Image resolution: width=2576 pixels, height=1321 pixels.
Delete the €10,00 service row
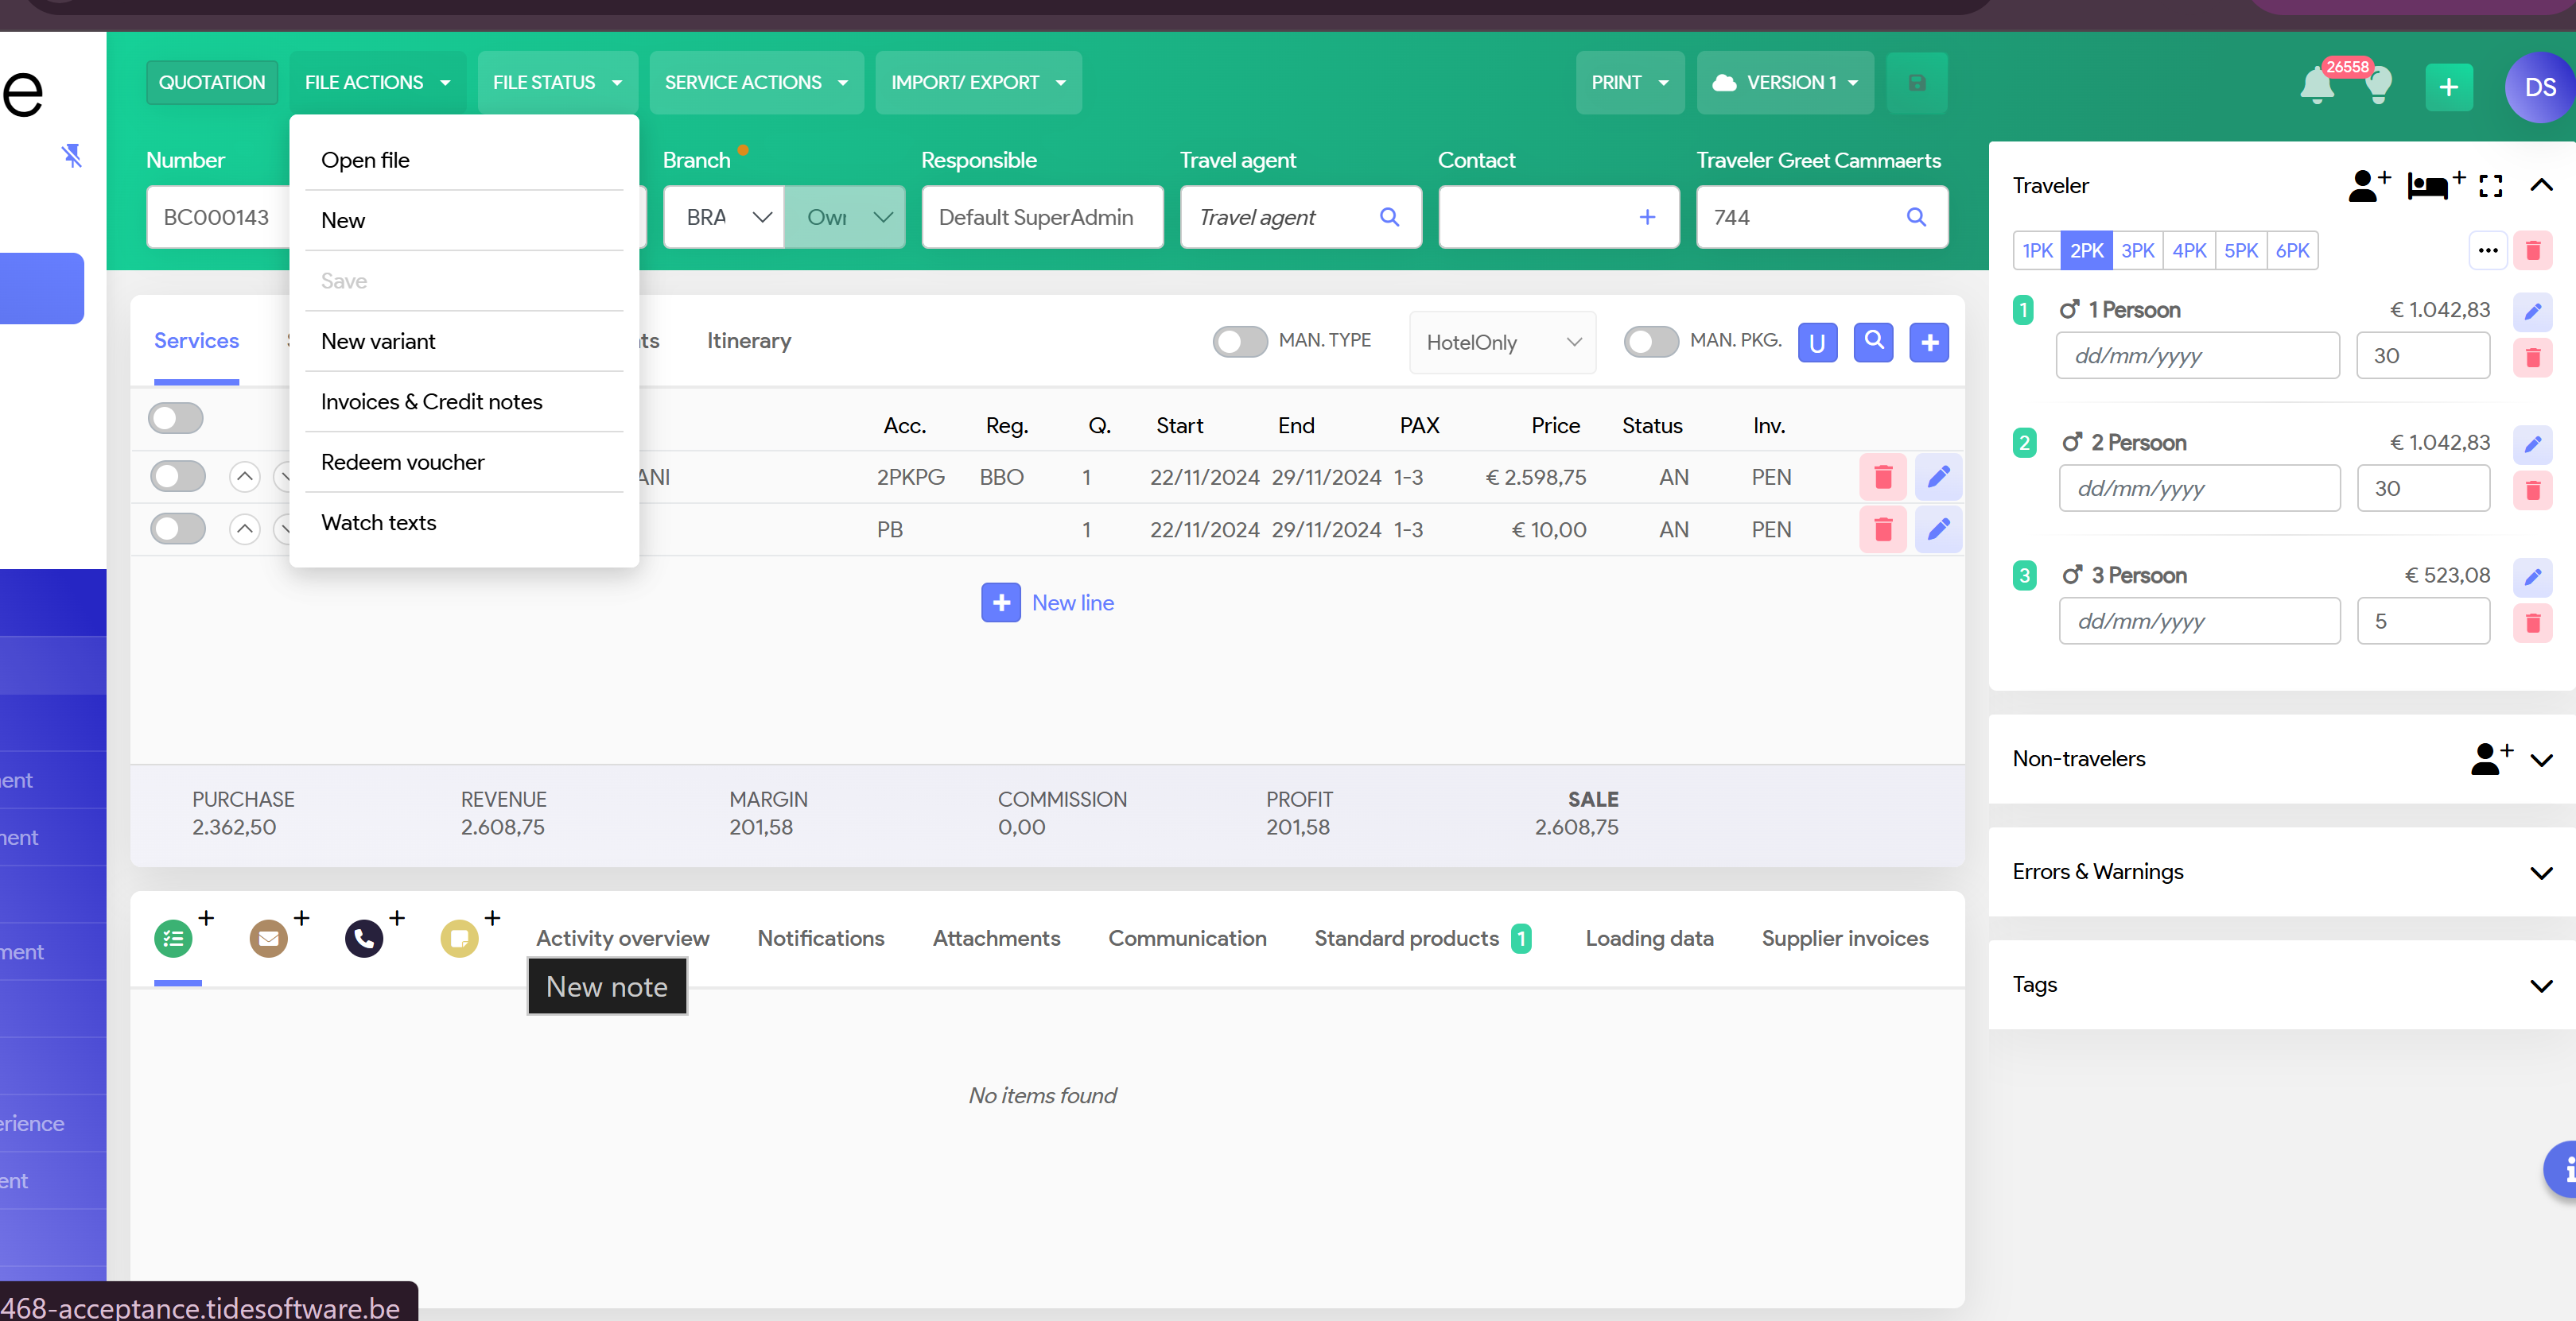(1882, 529)
